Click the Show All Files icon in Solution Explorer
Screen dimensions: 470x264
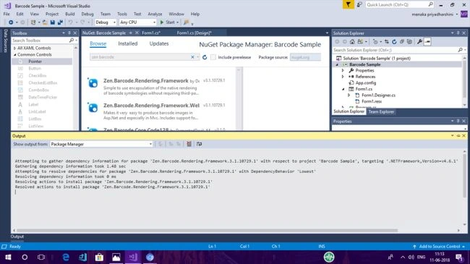pyautogui.click(x=409, y=42)
